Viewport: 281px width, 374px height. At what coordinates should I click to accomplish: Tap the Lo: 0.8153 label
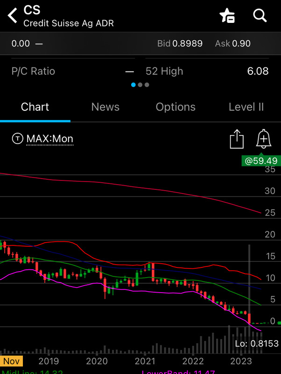click(257, 344)
